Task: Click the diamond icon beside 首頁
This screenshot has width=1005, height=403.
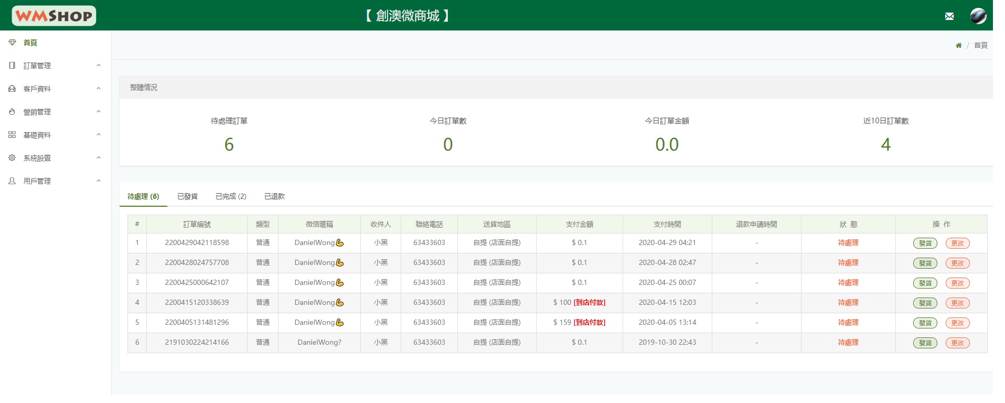Action: 12,43
